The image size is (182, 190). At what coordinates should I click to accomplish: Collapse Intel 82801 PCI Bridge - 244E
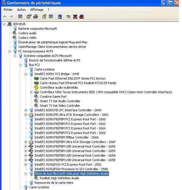[x=26, y=74]
